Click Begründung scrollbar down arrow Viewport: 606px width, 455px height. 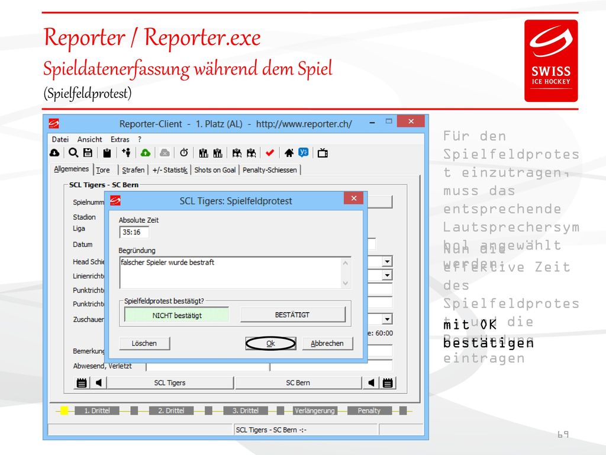click(346, 283)
